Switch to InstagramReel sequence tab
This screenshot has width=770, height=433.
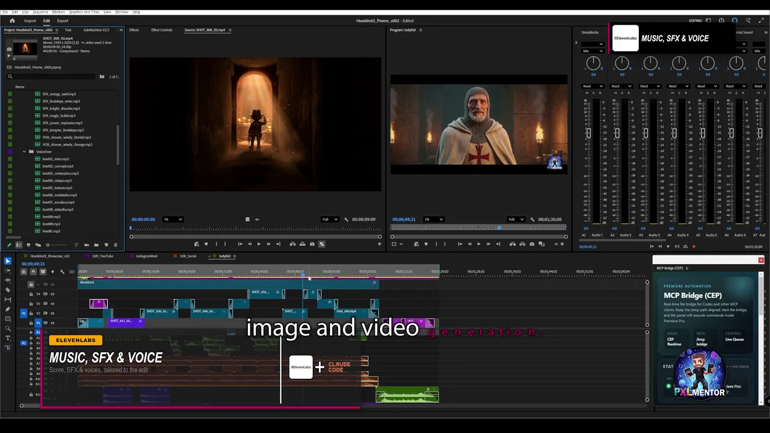146,256
